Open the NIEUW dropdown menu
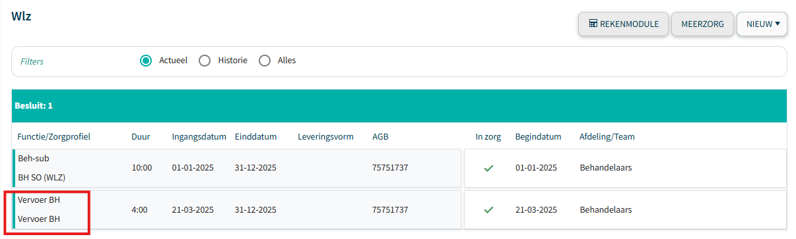Screen dimensions: 796x239 coord(762,24)
